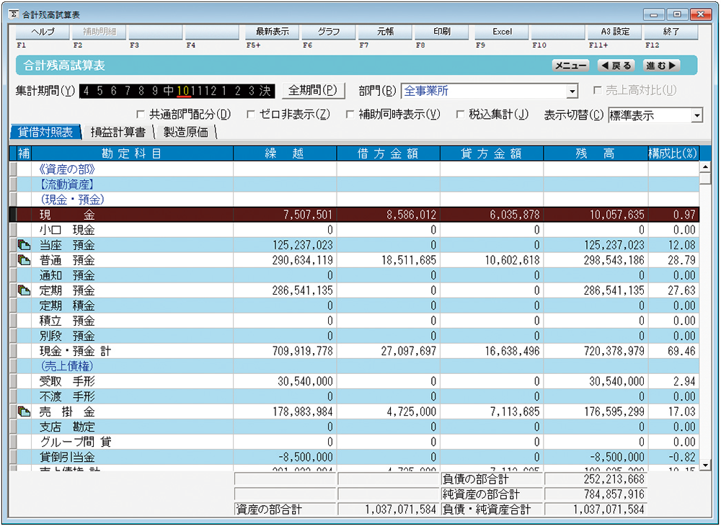The image size is (721, 526).
Task: Export data via the Excel icon
Action: (x=502, y=32)
